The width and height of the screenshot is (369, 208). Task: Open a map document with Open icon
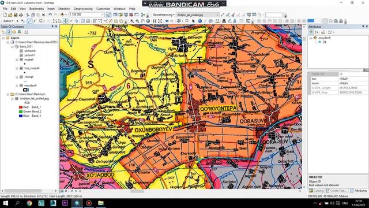[x=10, y=14]
